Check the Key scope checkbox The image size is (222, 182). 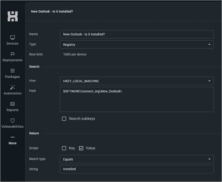(x=64, y=148)
